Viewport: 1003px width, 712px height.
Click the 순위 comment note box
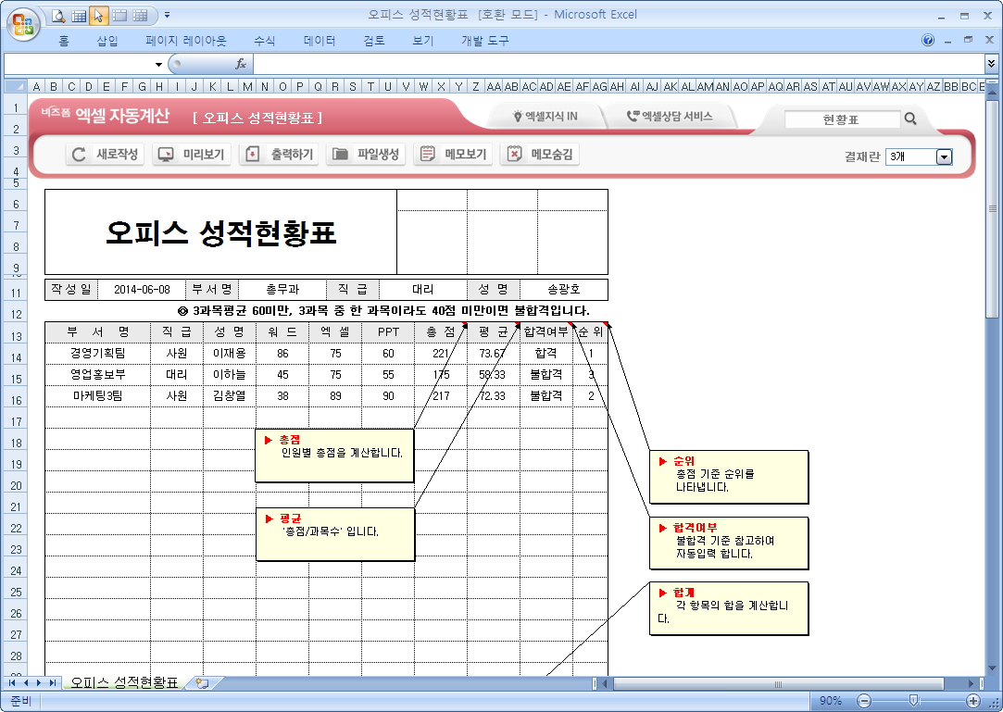point(729,477)
